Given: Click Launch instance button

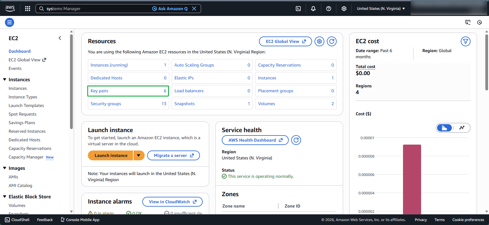Looking at the screenshot, I should (111, 155).
